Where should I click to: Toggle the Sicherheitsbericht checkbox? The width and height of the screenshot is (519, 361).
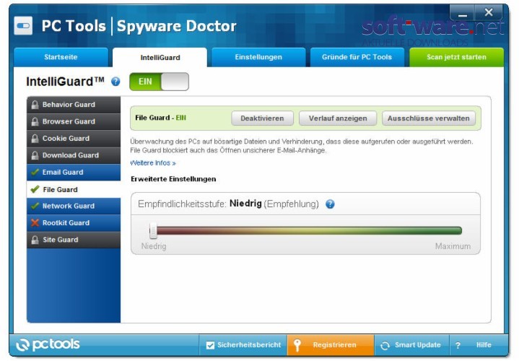[x=210, y=345]
